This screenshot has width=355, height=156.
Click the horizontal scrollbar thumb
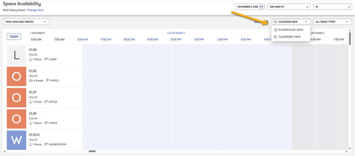click(x=92, y=151)
